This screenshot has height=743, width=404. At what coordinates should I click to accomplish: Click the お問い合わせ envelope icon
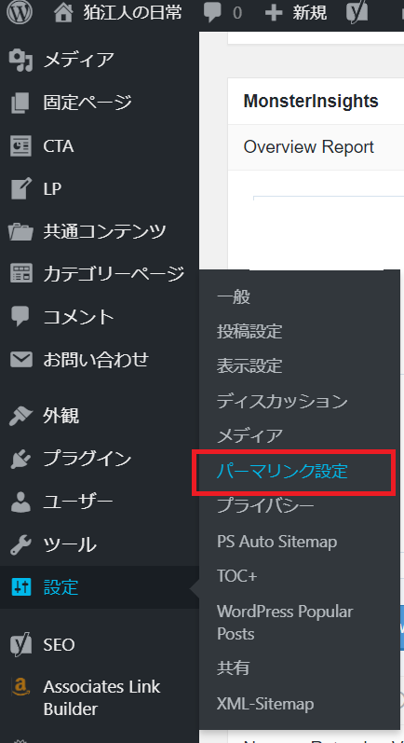click(x=20, y=360)
